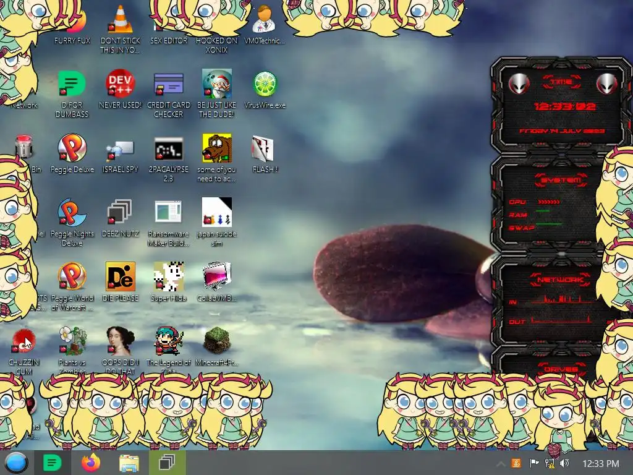Screen dimensions: 633x475
Task: Open File Explorer from the taskbar
Action: coord(129,463)
